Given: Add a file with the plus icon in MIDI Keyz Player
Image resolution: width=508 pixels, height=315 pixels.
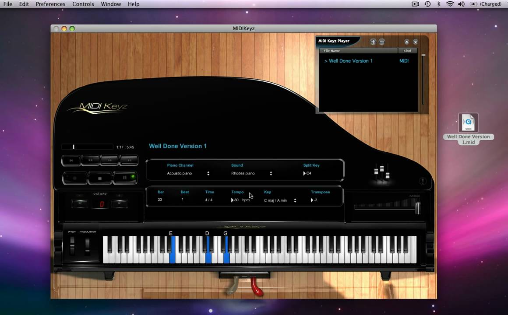Looking at the screenshot, I should (373, 42).
